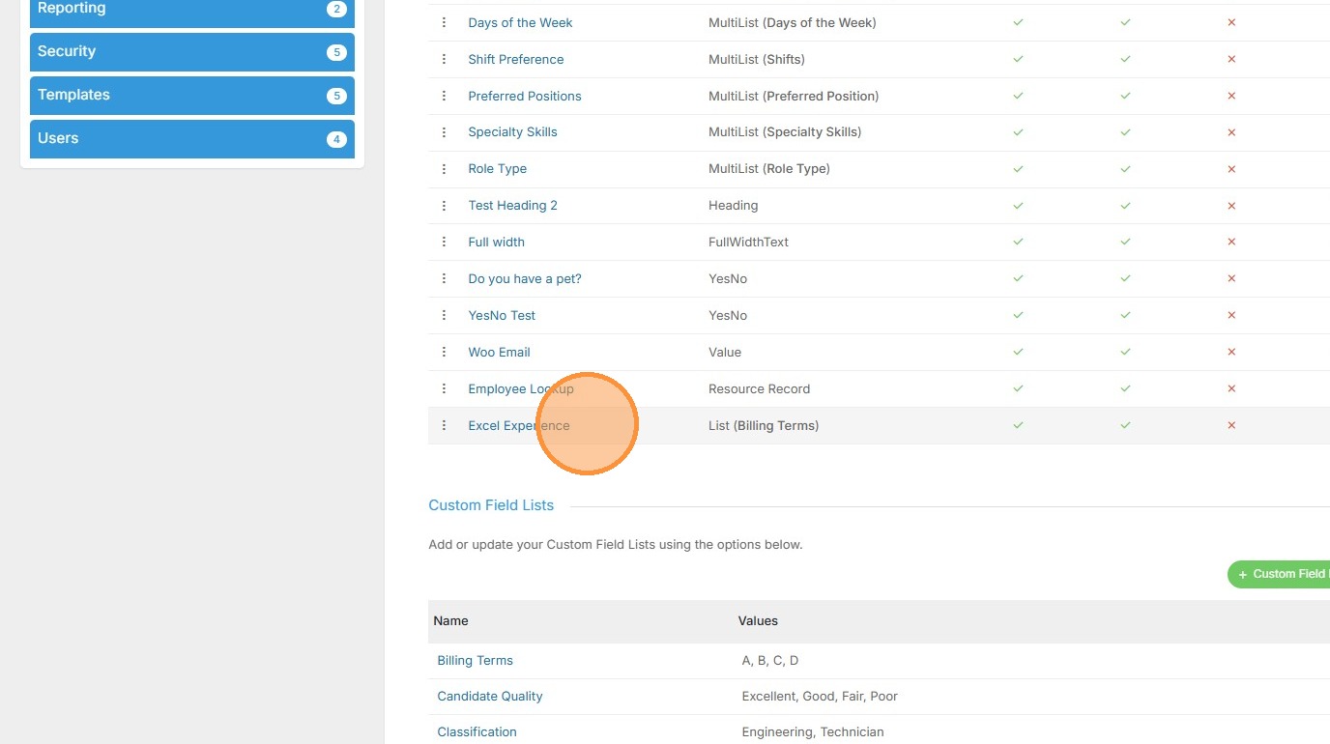Open row options for Specialty Skills
Screen dimensions: 1330x744
click(x=444, y=132)
